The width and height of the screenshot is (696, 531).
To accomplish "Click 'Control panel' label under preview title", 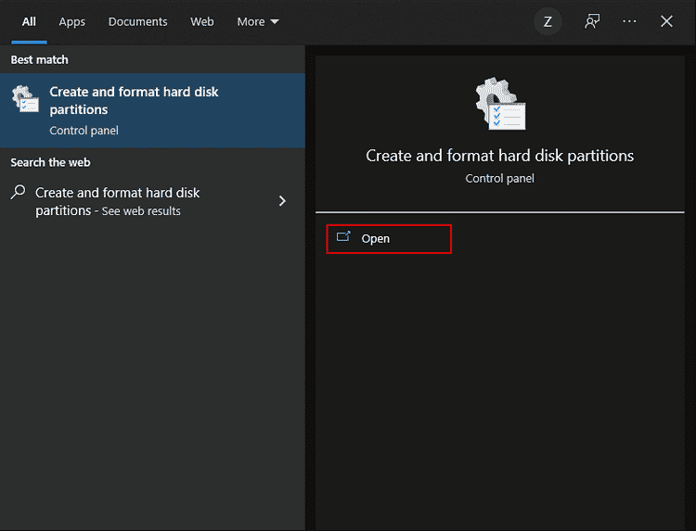I will (x=499, y=178).
